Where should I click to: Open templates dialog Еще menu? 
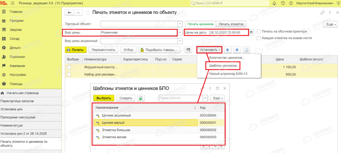tap(217, 98)
